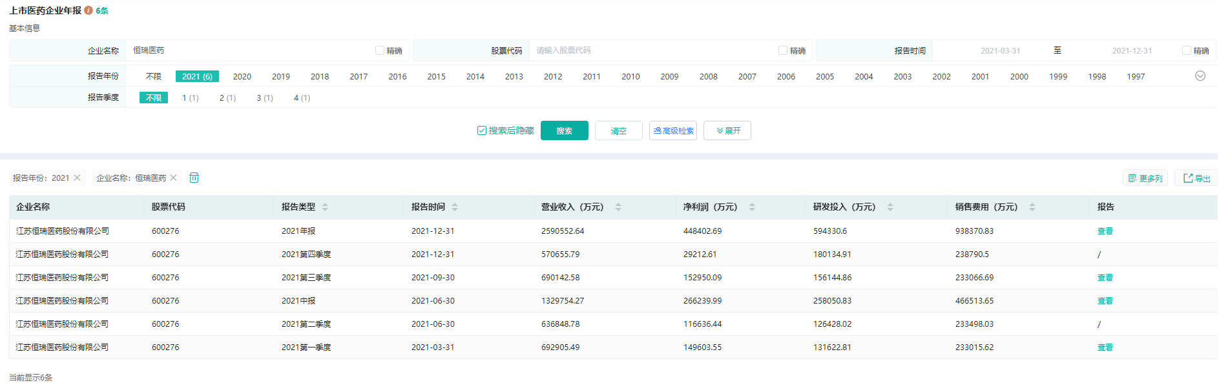The height and width of the screenshot is (383, 1219).
Task: Select quarter 3 (1) filter
Action: pos(265,98)
